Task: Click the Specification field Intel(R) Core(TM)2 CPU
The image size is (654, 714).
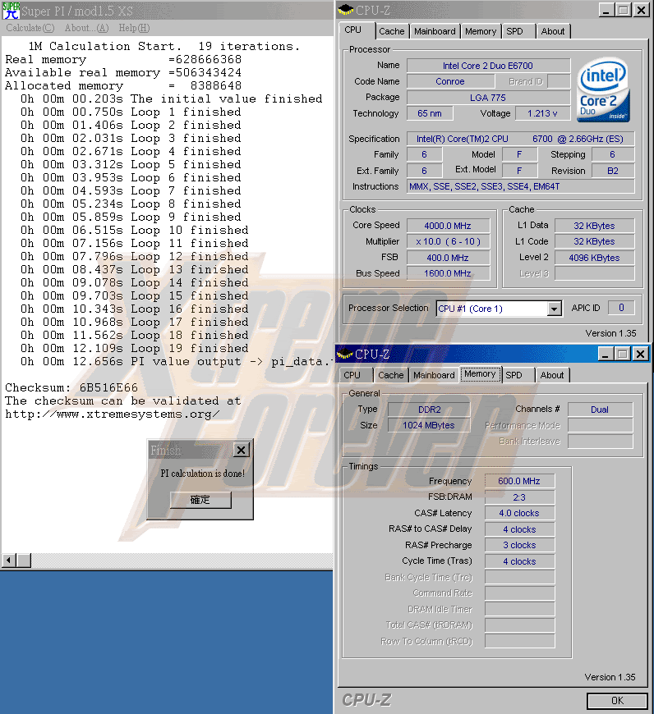Action: [520, 139]
